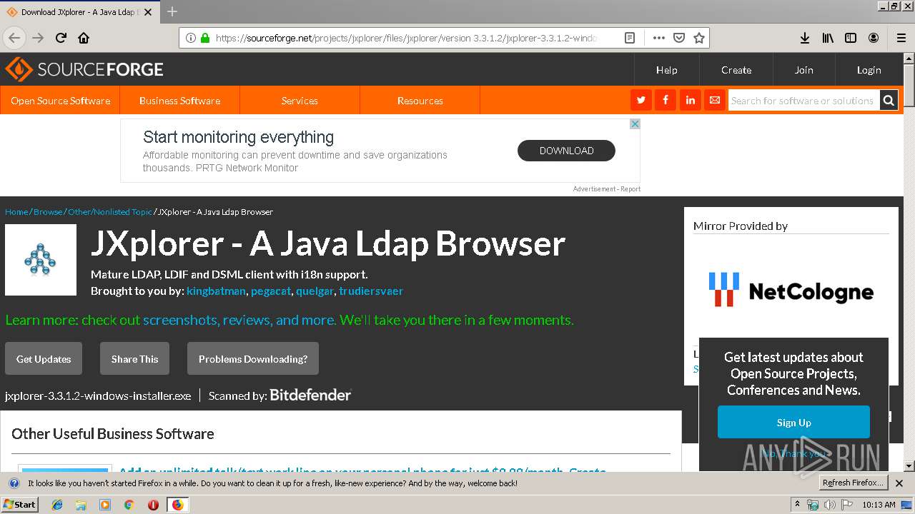915x514 pixels.
Task: Click the search for software input field
Action: (x=803, y=101)
